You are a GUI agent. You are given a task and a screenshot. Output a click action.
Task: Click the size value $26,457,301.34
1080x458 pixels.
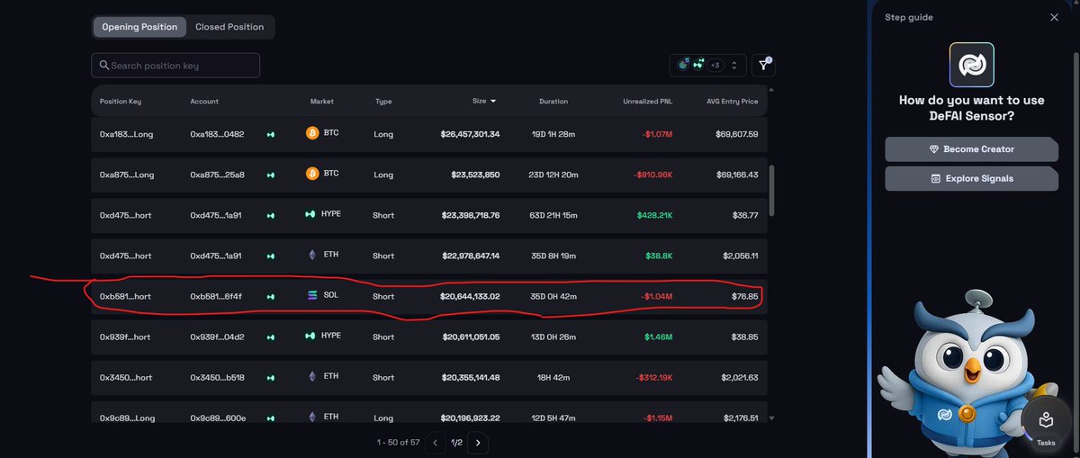(470, 134)
